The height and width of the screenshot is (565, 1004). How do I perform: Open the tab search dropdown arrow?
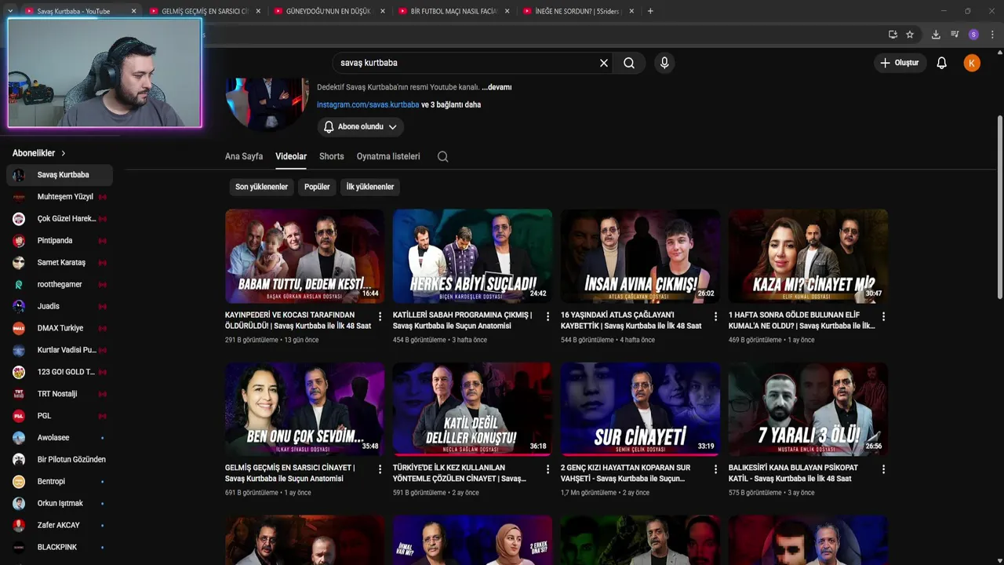point(9,11)
